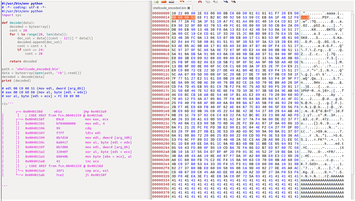Click the highlighted ASCII '...Q' cell
Viewport: 355px width, 201px height.
(305, 18)
